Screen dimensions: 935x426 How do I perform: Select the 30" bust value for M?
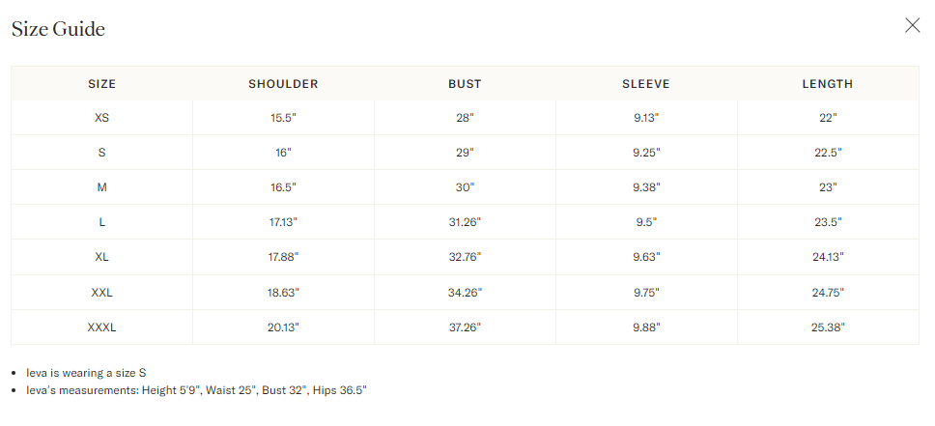[x=465, y=187]
